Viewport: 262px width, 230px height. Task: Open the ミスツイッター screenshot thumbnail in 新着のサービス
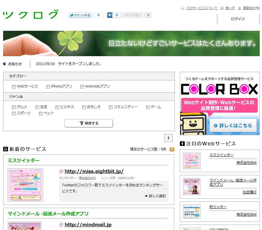(x=25, y=185)
